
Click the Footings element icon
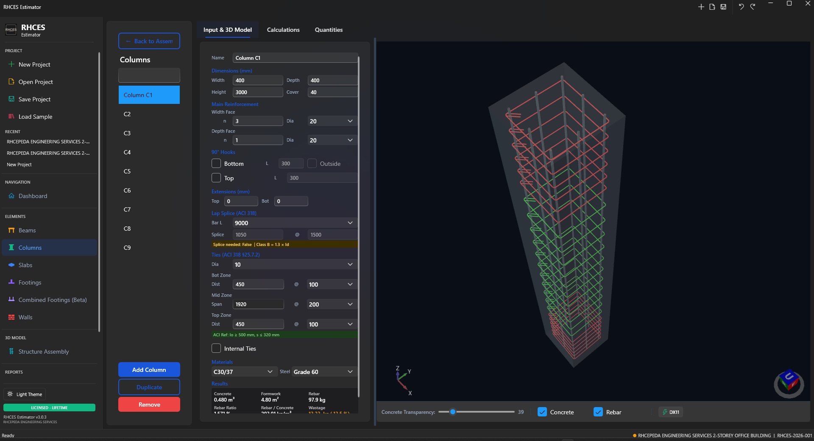point(11,282)
